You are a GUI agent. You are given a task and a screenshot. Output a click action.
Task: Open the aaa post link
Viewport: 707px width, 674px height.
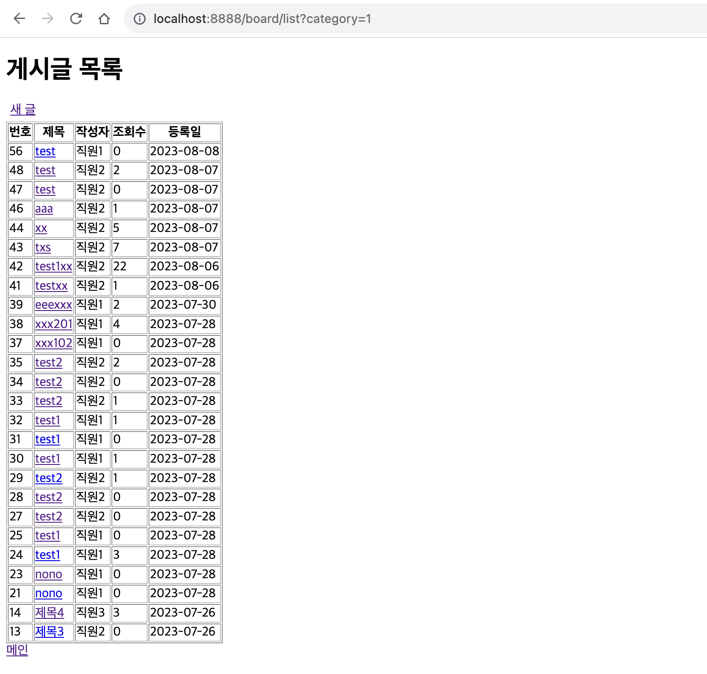click(x=44, y=209)
